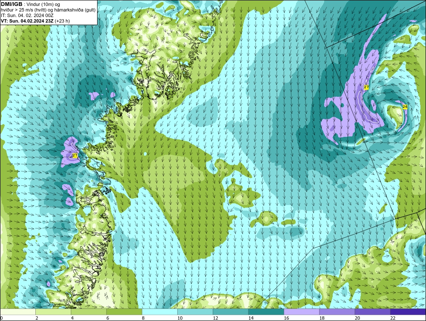Click the '22' value on the color scale
Viewport: 426px width, 321px height.
click(x=393, y=318)
